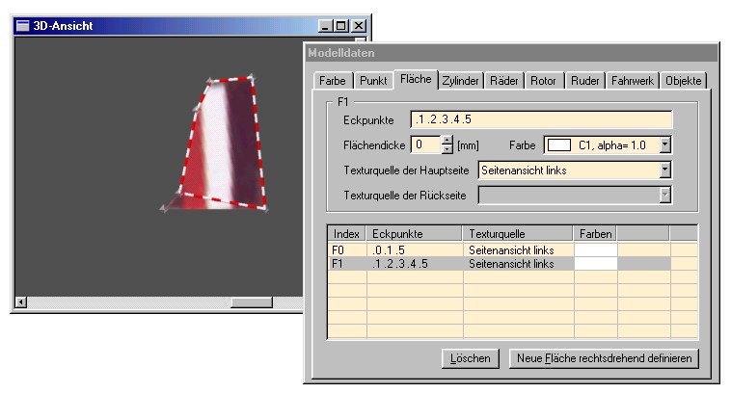This screenshot has width=731, height=393.
Task: Click the Eckpunkte input field
Action: pyautogui.click(x=540, y=120)
